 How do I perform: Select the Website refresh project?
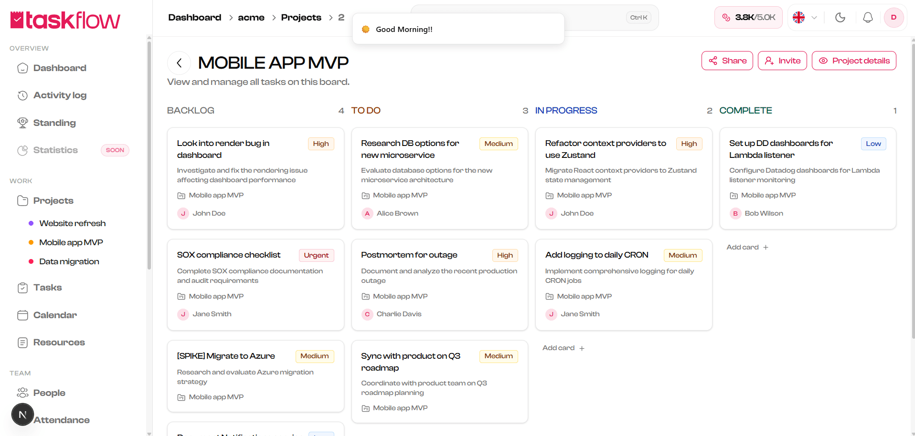click(73, 223)
